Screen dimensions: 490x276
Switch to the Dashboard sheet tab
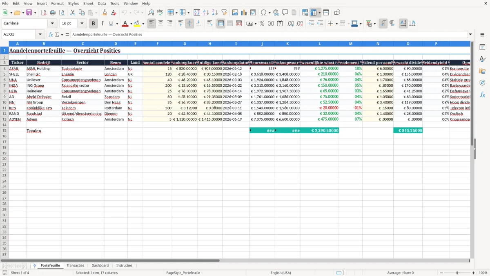point(100,265)
